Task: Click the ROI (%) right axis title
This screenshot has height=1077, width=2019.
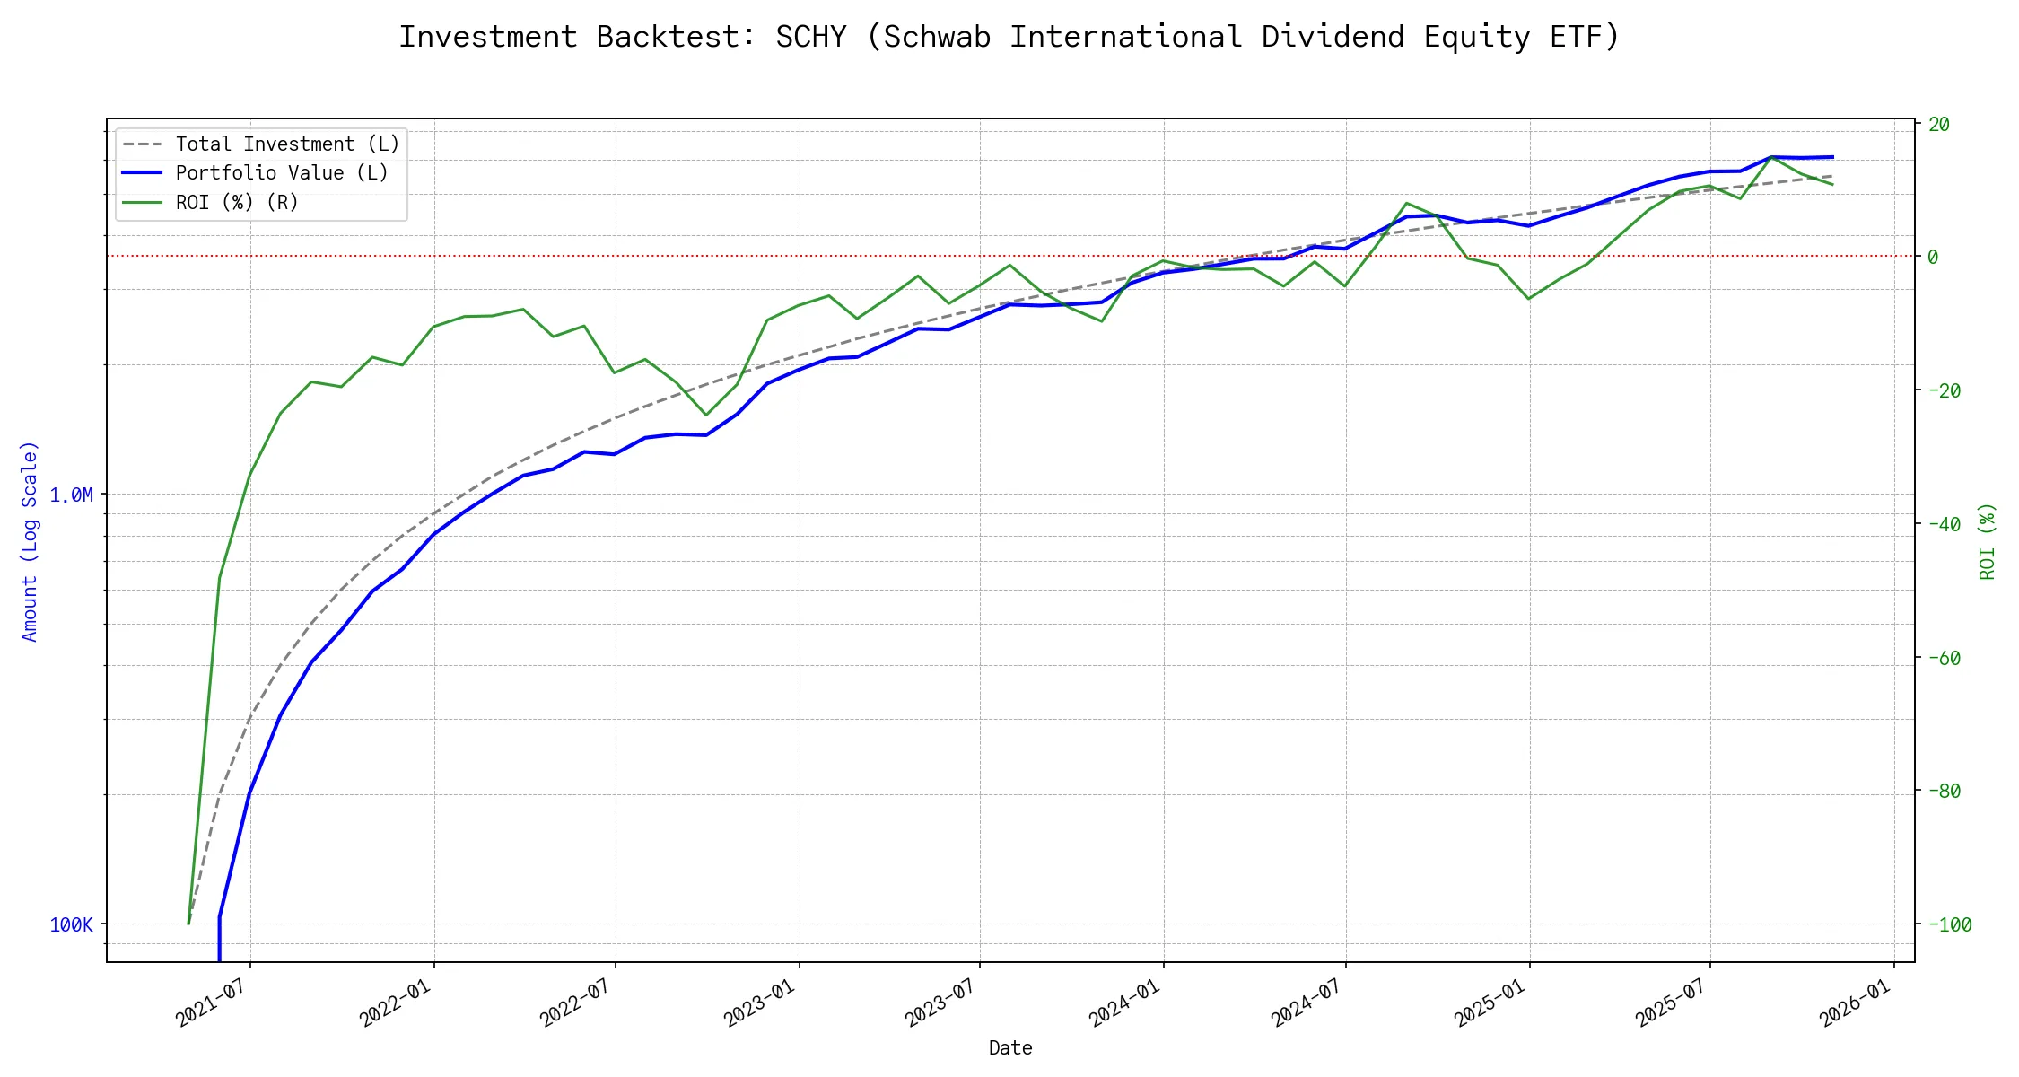Action: 1987,541
